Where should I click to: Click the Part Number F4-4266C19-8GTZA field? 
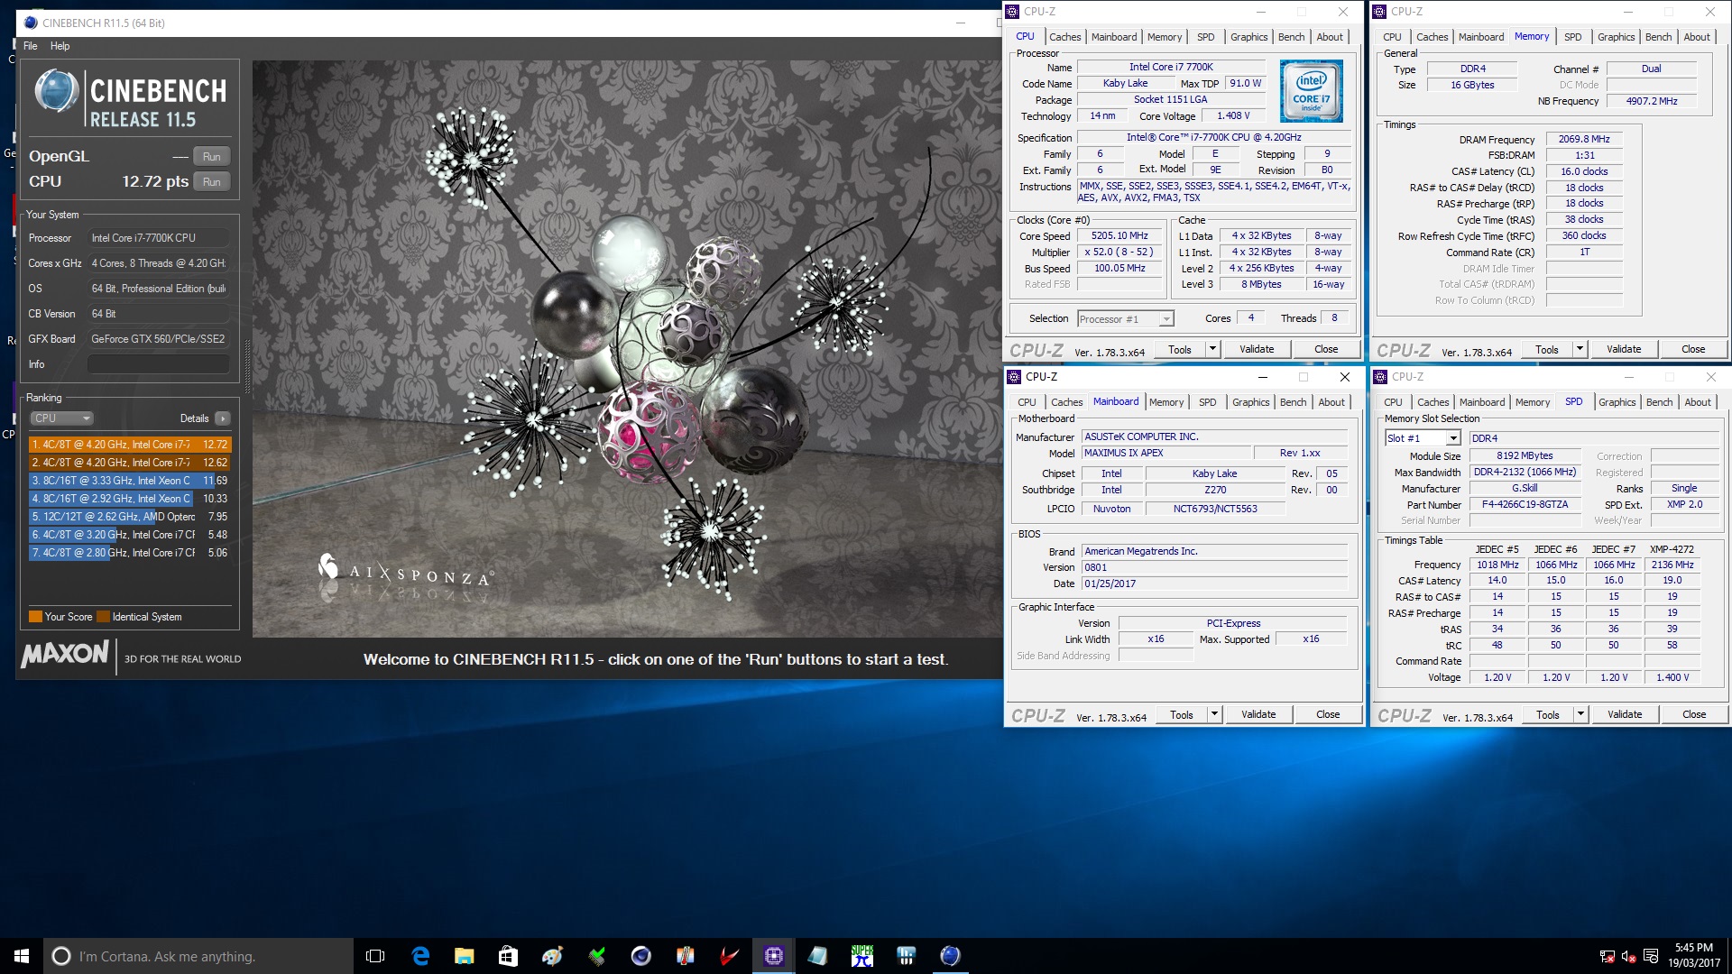click(x=1525, y=505)
